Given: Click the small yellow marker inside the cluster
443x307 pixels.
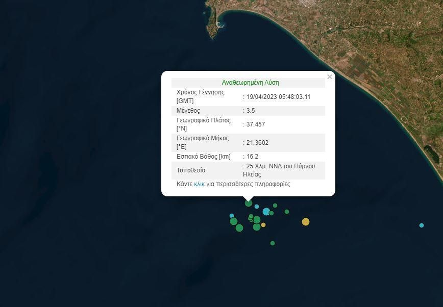Looking at the screenshot, I should point(263,225).
